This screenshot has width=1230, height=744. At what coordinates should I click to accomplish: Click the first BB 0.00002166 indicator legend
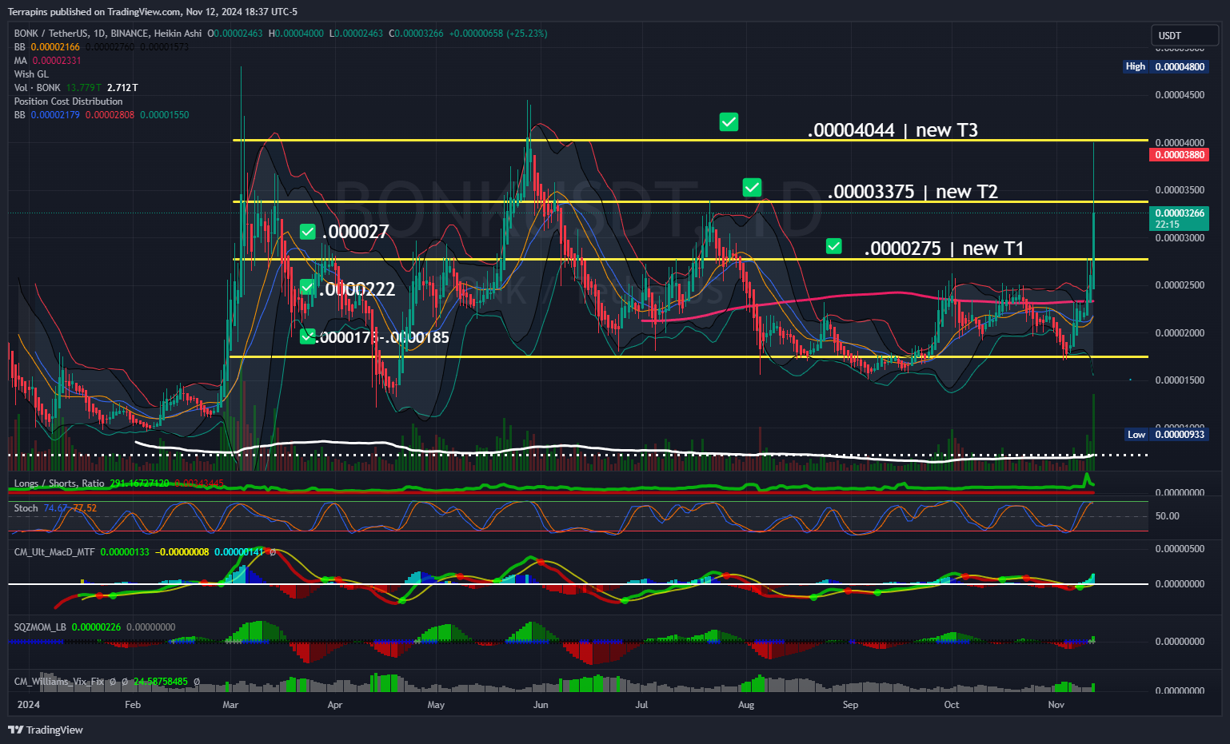[x=47, y=47]
